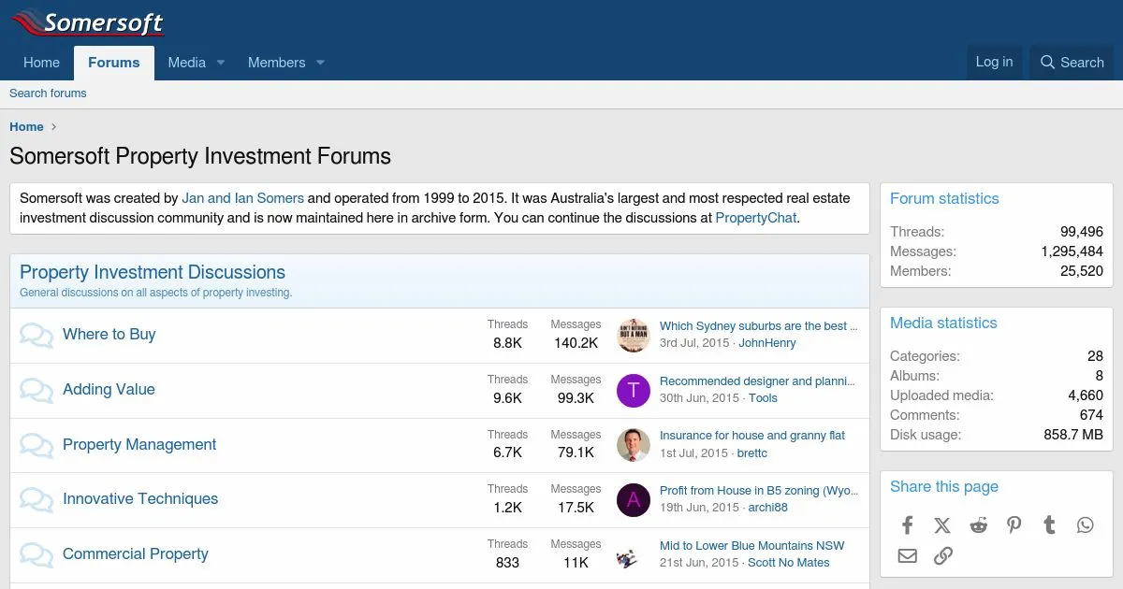
Task: Click the Commercial Property speech bubble icon
Action: 36,554
